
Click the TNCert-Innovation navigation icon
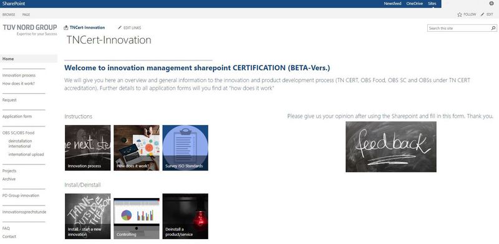coord(66,27)
